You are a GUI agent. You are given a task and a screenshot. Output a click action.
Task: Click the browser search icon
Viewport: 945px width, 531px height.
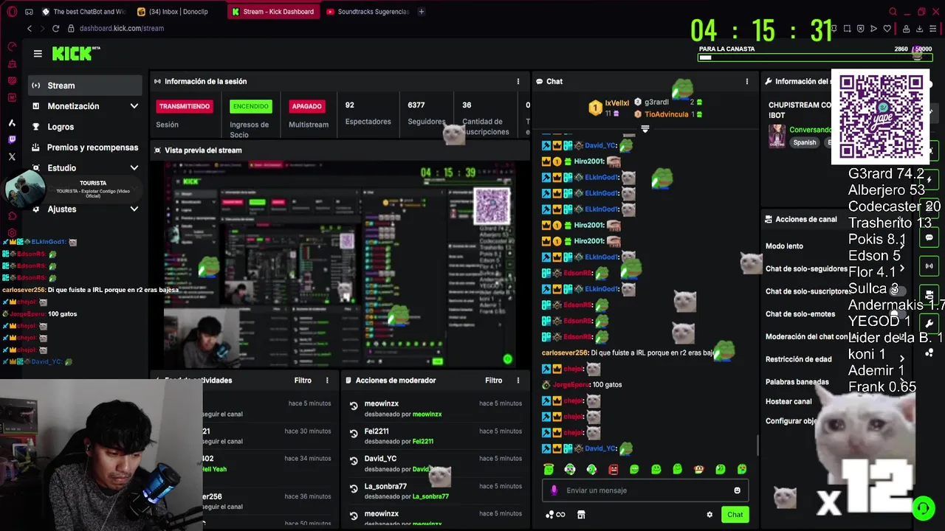pos(893,12)
